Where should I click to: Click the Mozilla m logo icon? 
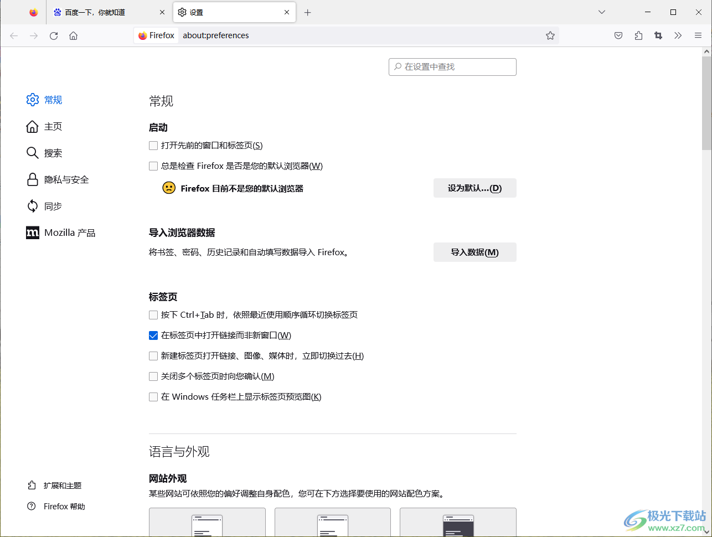coord(33,233)
